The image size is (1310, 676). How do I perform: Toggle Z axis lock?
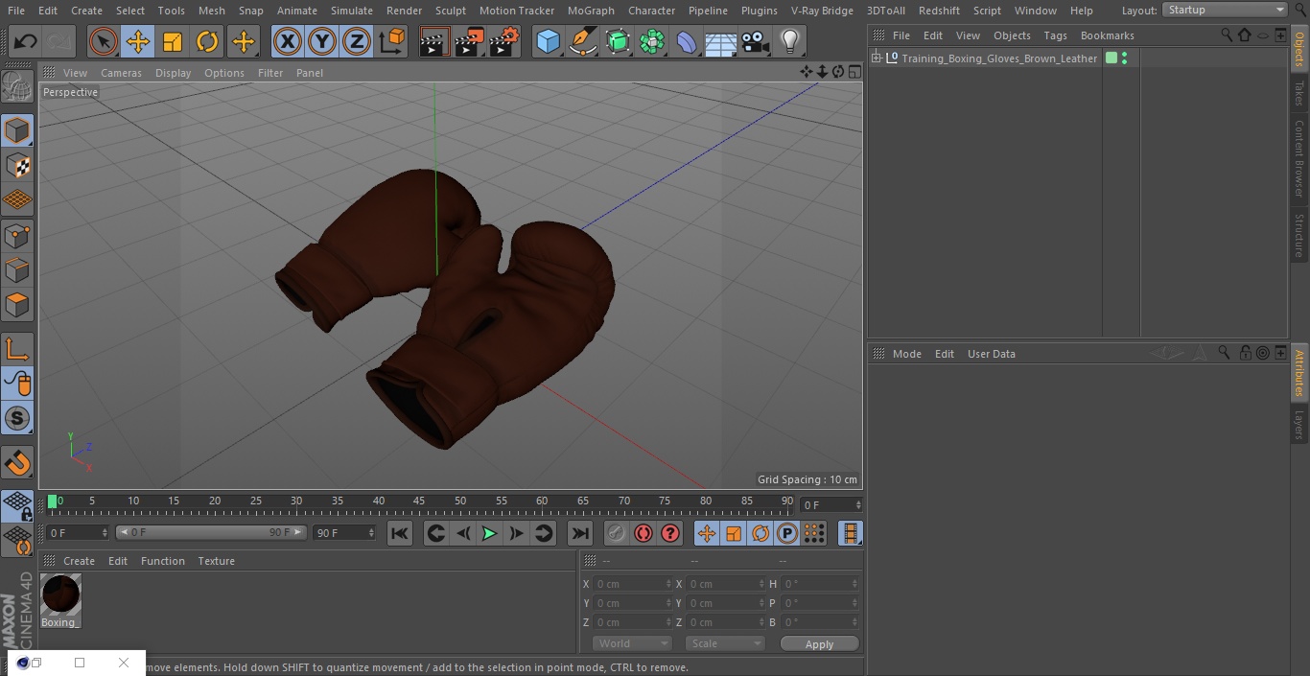357,41
